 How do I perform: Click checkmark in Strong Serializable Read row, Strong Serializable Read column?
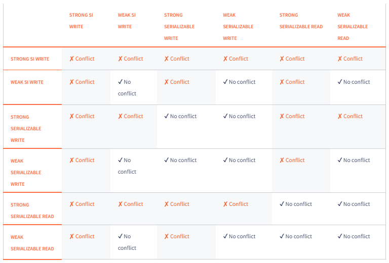pyautogui.click(x=282, y=204)
